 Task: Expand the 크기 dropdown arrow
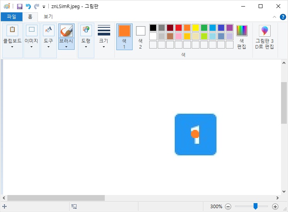click(x=104, y=47)
